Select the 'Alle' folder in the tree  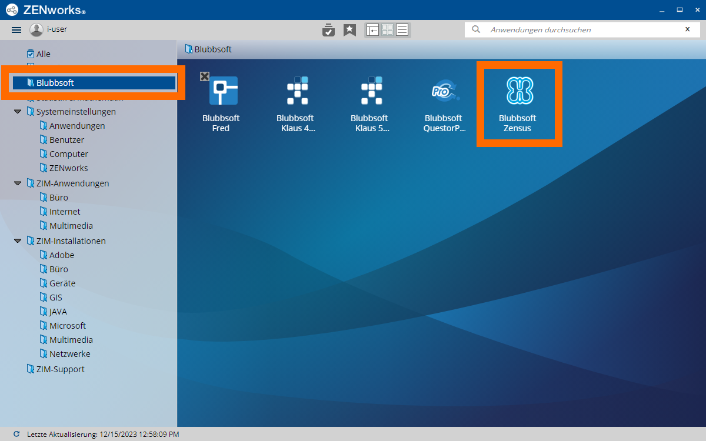(39, 54)
